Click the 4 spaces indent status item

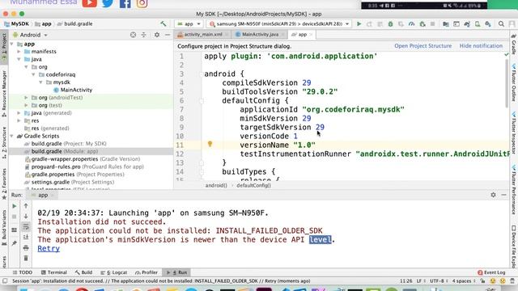(463, 281)
